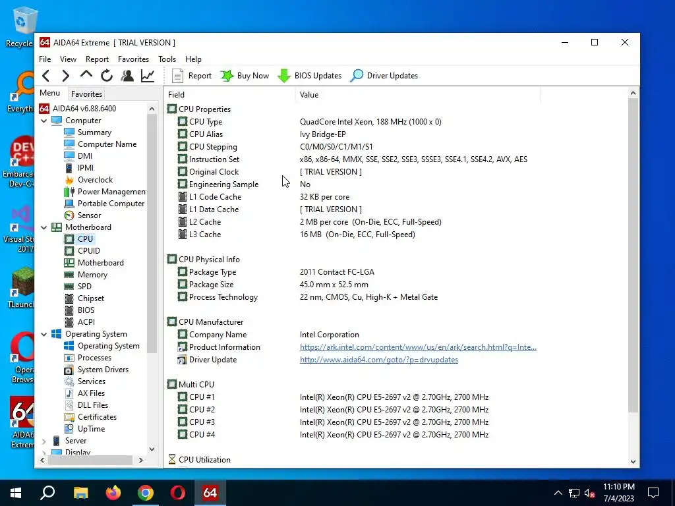Click the up-level arrow toolbar icon
The image size is (675, 506).
(86, 75)
